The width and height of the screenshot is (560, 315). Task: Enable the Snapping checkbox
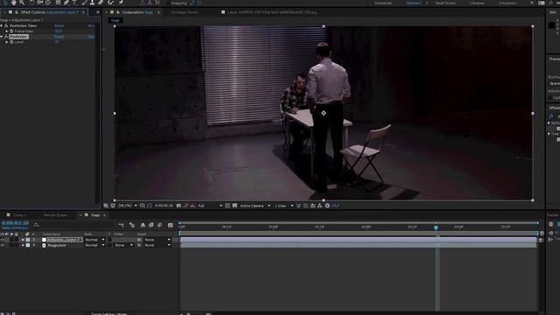tap(169, 3)
